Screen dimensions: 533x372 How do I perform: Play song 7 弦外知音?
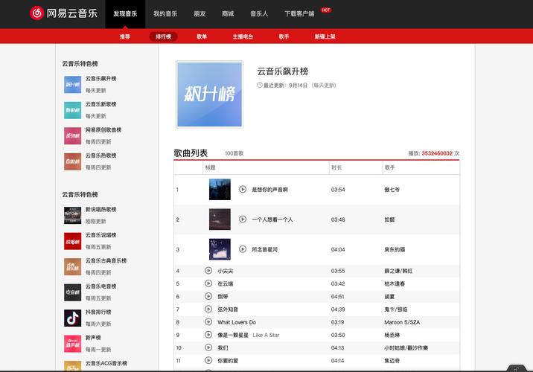pos(208,309)
